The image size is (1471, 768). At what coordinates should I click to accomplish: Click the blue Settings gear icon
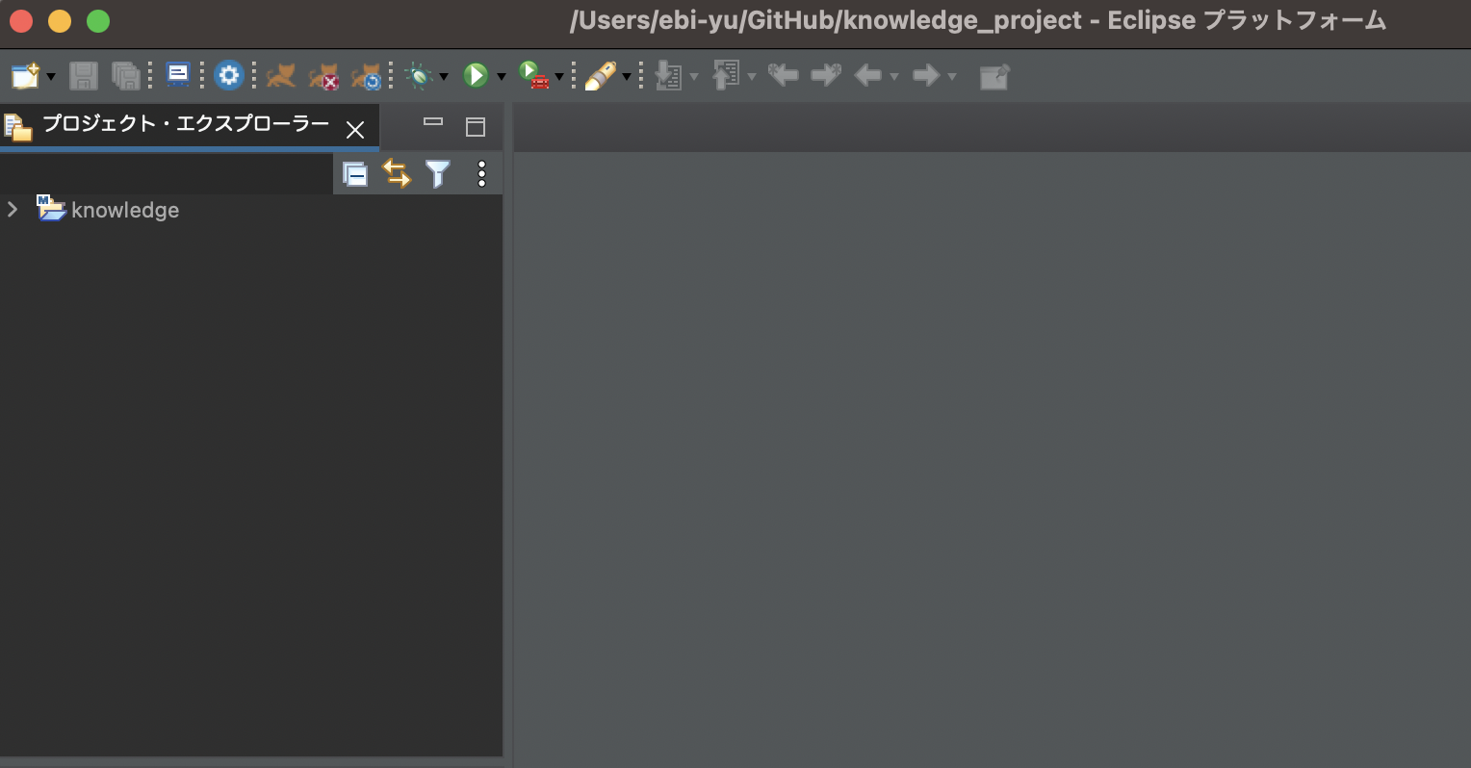(x=228, y=75)
